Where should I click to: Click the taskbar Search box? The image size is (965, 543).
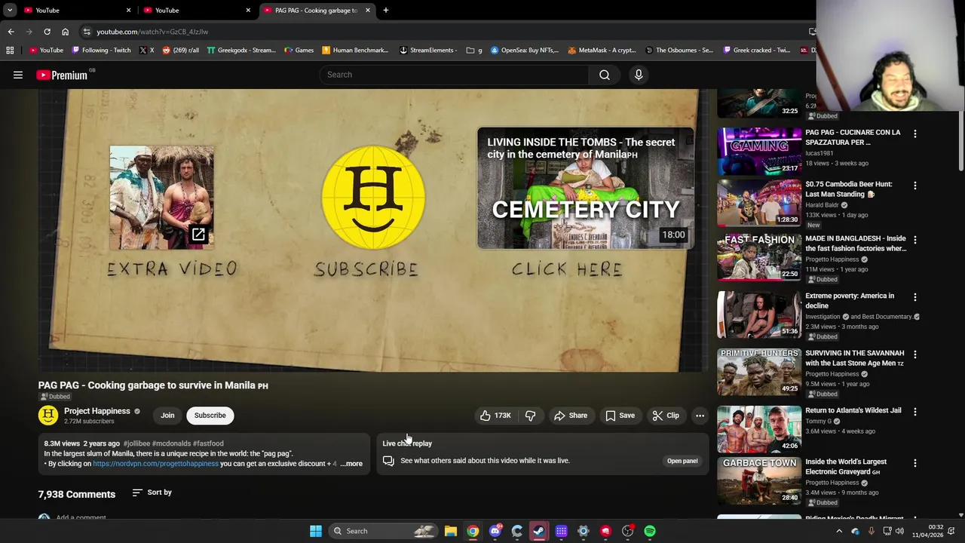tap(382, 531)
